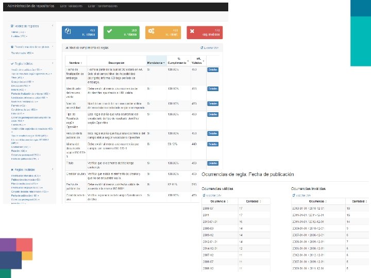Screen dimensions: 371x278
Task: Sort valid occurrences by Cantidad column
Action: coord(254,201)
